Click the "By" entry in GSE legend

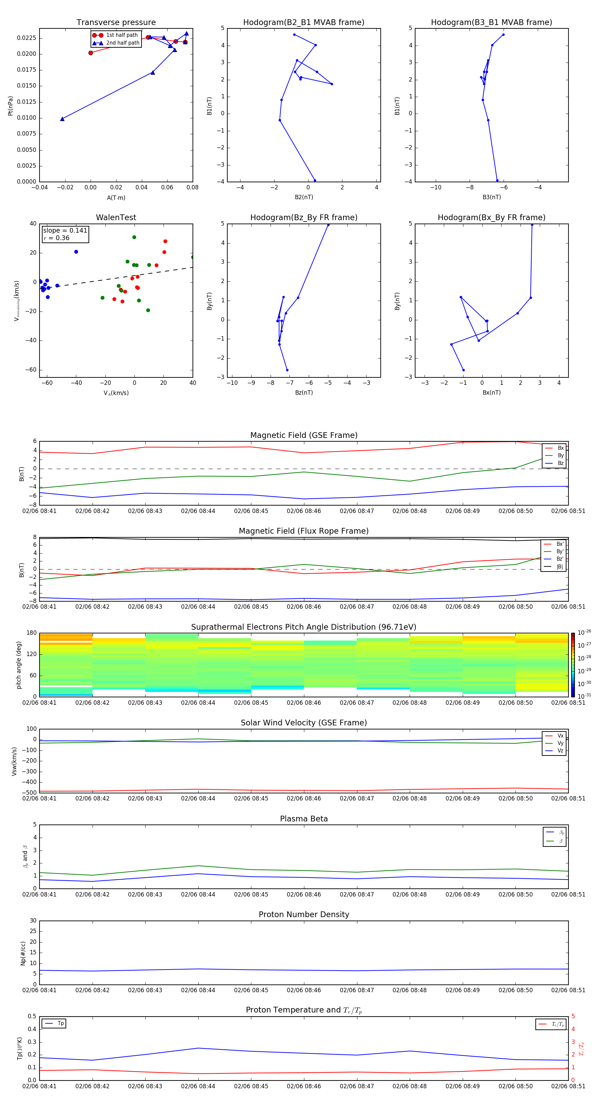pos(554,456)
